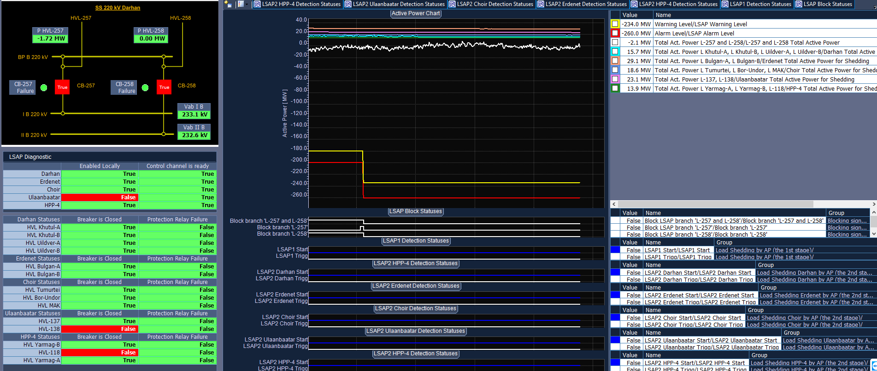The height and width of the screenshot is (371, 877).
Task: Switch to LSAP2 Ulaanbaatar Detection Statuses tab
Action: (398, 4)
